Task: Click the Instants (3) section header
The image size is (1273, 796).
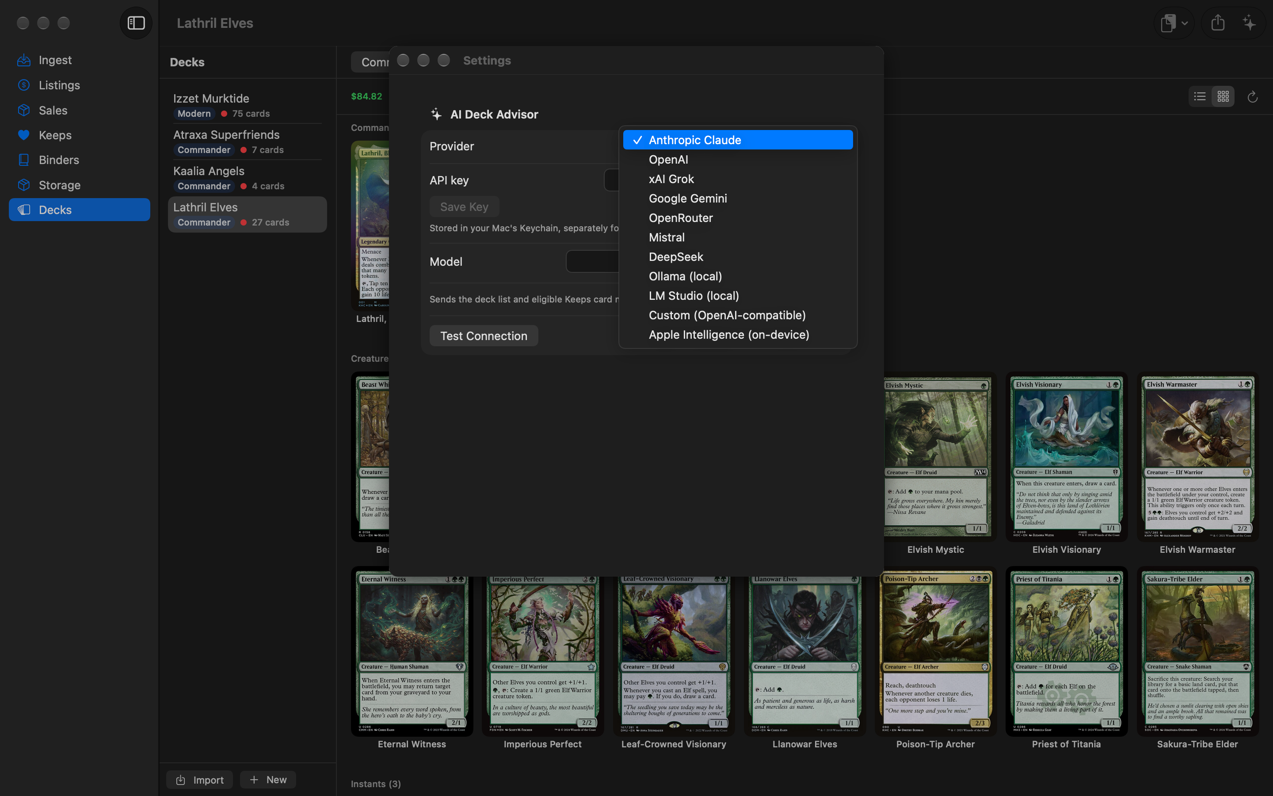Action: coord(376,784)
